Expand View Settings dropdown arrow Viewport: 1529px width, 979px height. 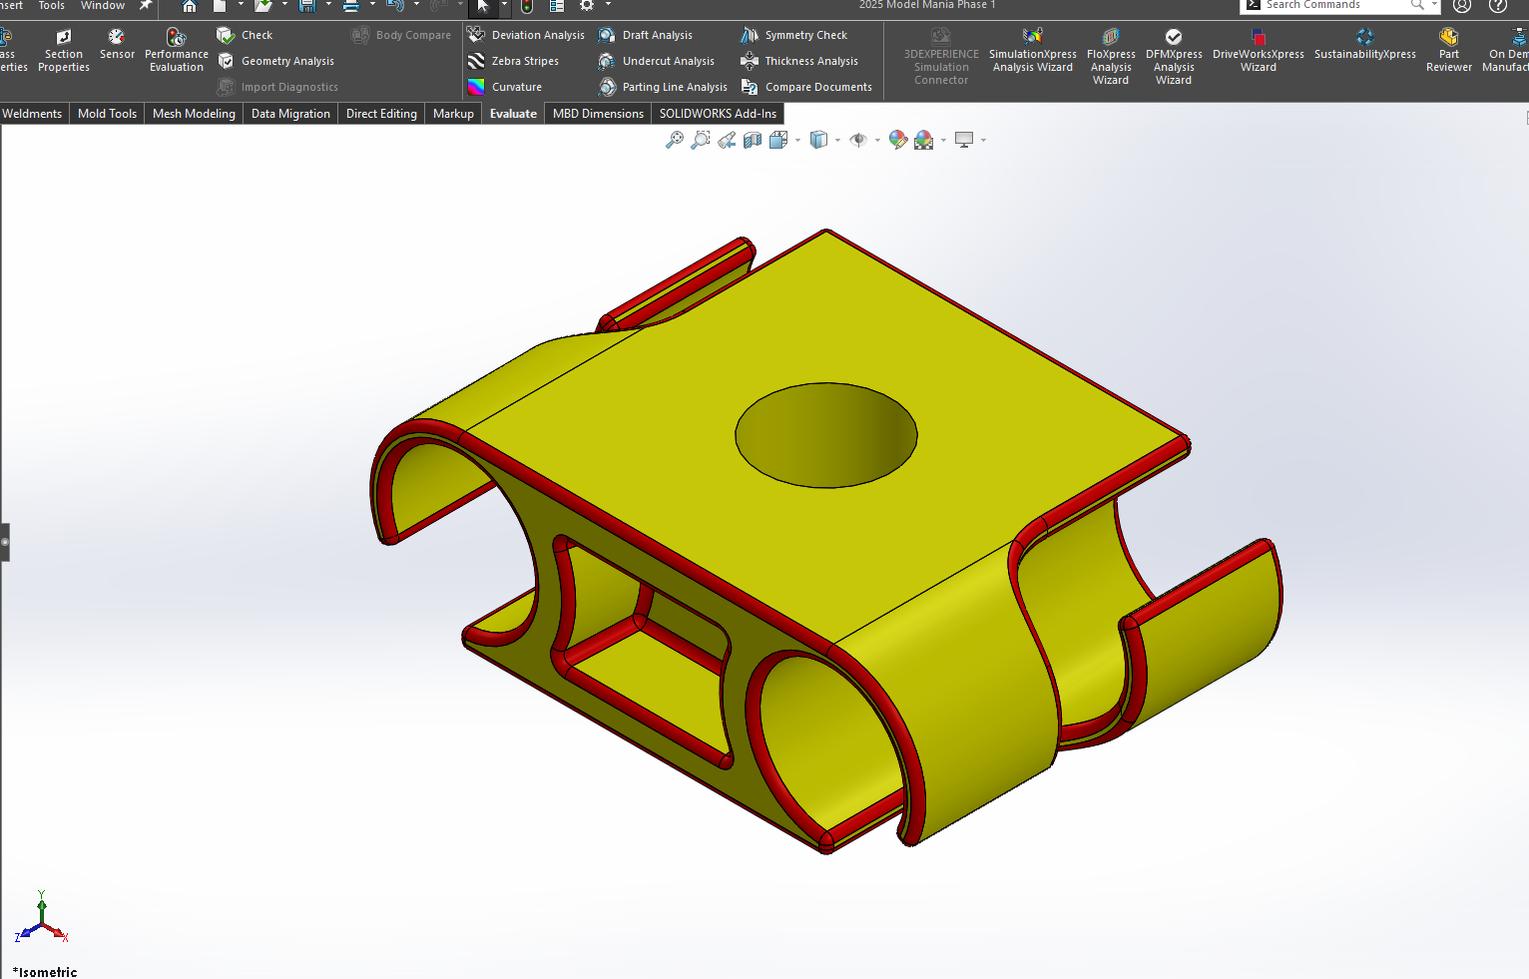(x=983, y=141)
